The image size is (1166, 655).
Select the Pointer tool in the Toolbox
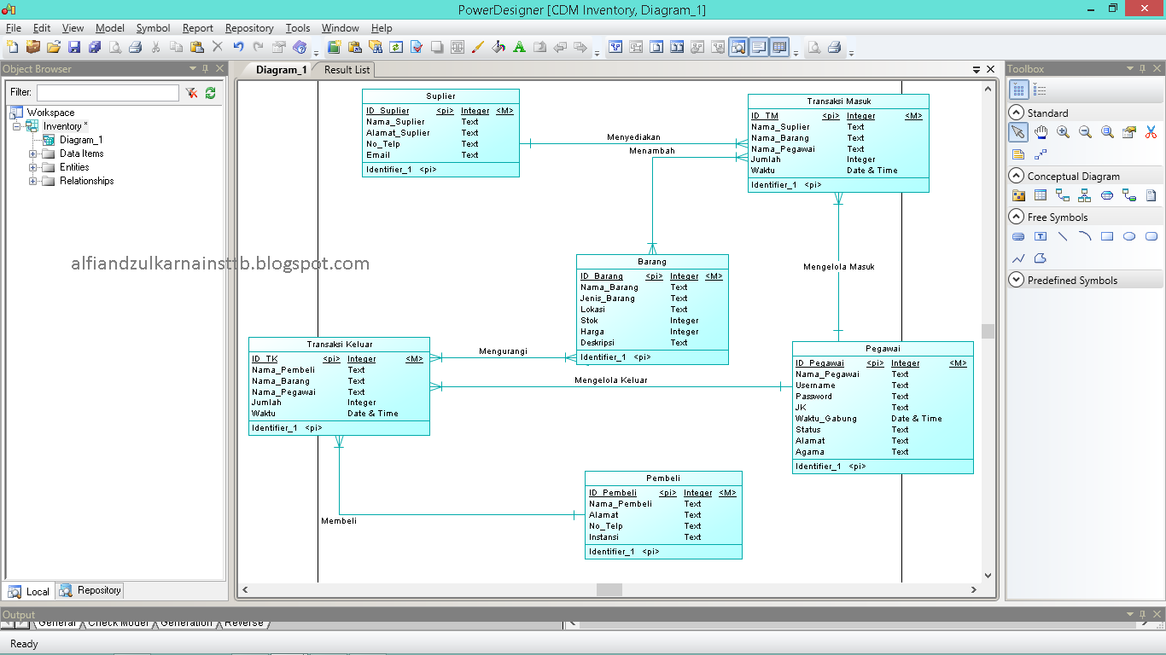(1017, 131)
